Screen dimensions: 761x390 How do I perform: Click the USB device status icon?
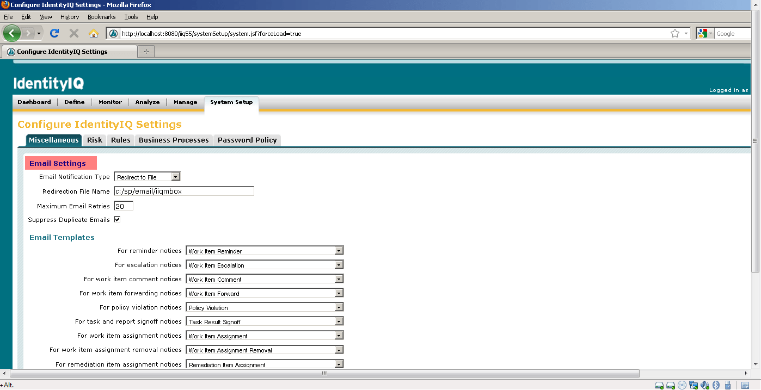[x=728, y=385]
